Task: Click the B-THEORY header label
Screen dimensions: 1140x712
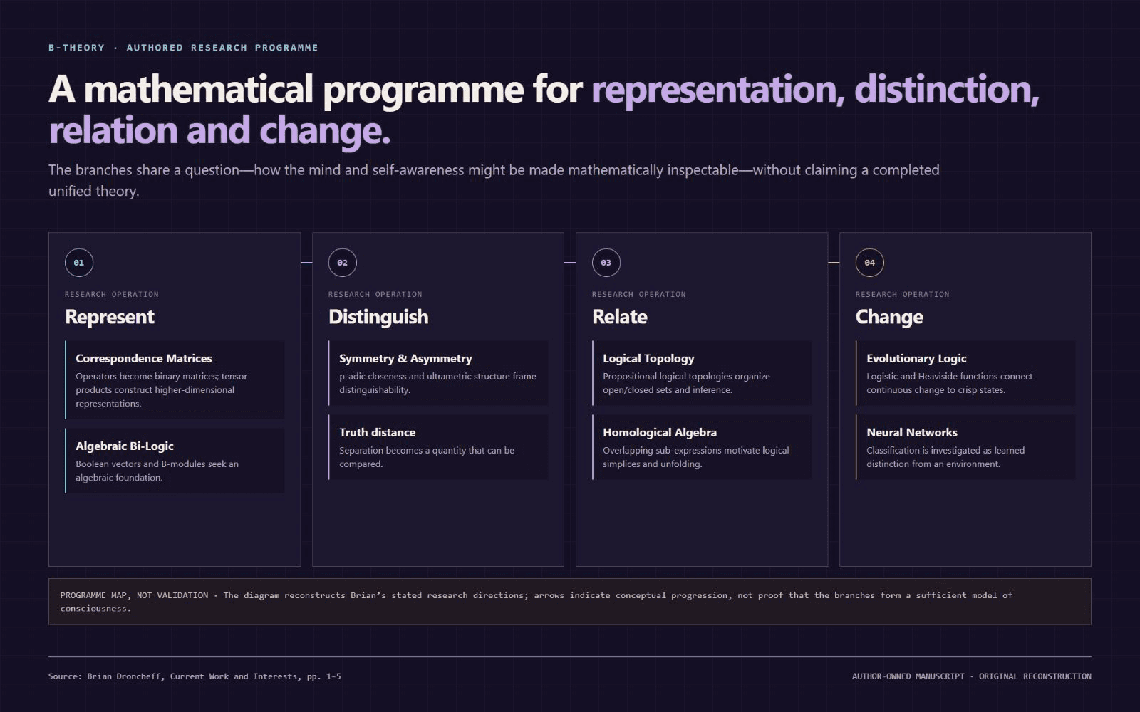Action: point(76,48)
